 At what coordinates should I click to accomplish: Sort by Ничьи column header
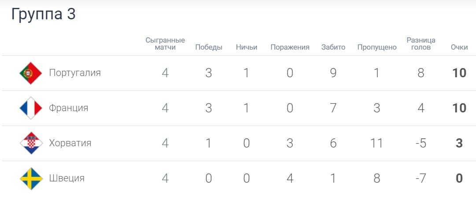click(247, 47)
